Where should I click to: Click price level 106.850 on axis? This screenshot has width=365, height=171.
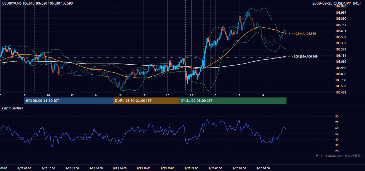(341, 19)
